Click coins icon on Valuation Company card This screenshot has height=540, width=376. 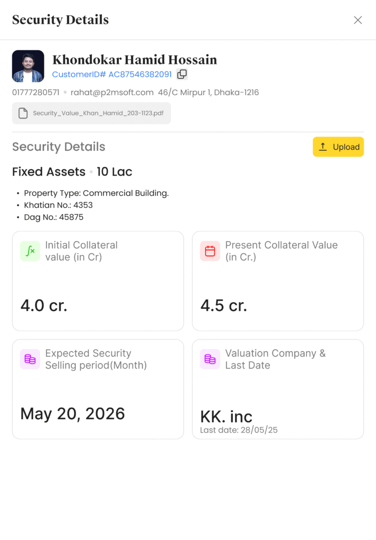click(x=210, y=359)
